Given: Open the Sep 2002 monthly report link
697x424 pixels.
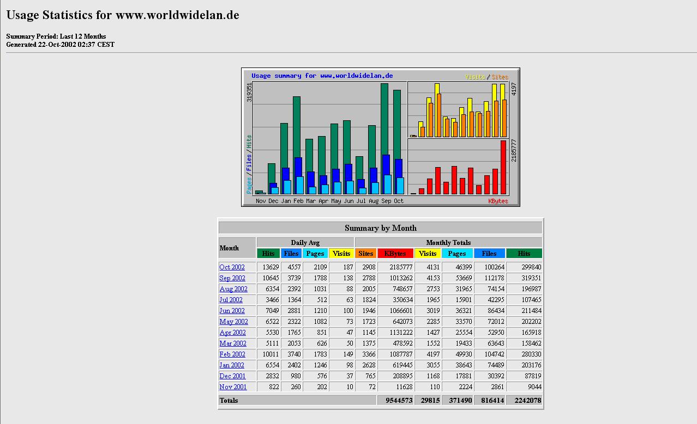Looking at the screenshot, I should click(x=232, y=278).
